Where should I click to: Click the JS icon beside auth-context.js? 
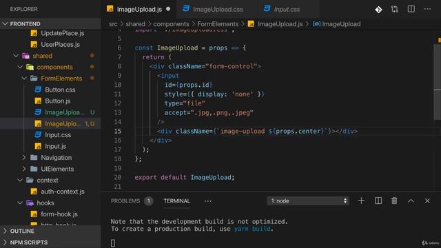coord(34,192)
